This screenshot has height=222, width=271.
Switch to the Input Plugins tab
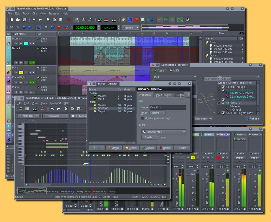point(164,95)
